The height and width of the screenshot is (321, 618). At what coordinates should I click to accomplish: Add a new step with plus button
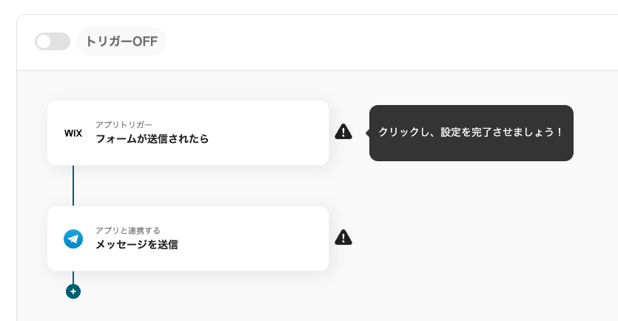click(x=73, y=291)
